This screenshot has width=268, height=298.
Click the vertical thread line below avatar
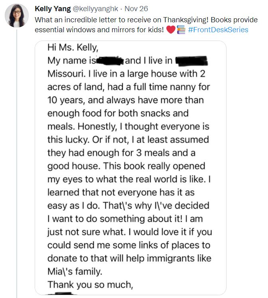click(16, 159)
